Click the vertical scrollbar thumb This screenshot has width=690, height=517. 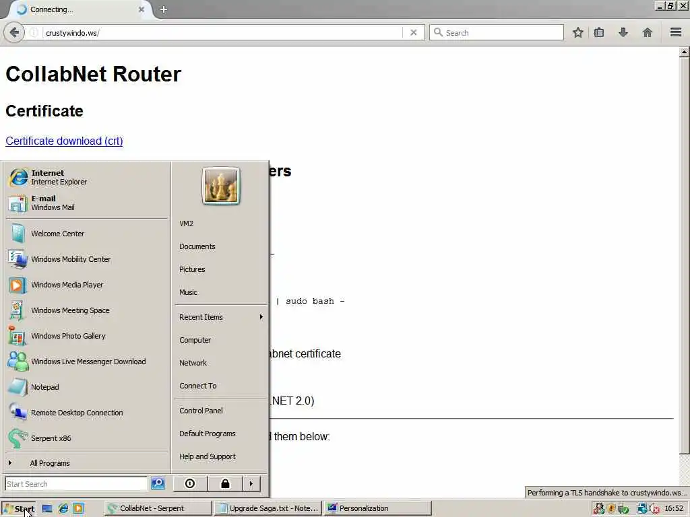coord(684,256)
